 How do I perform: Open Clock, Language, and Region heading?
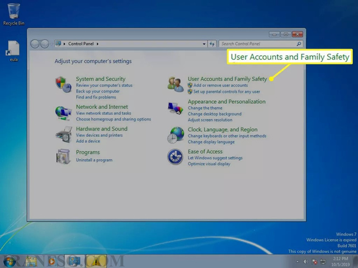(x=223, y=130)
